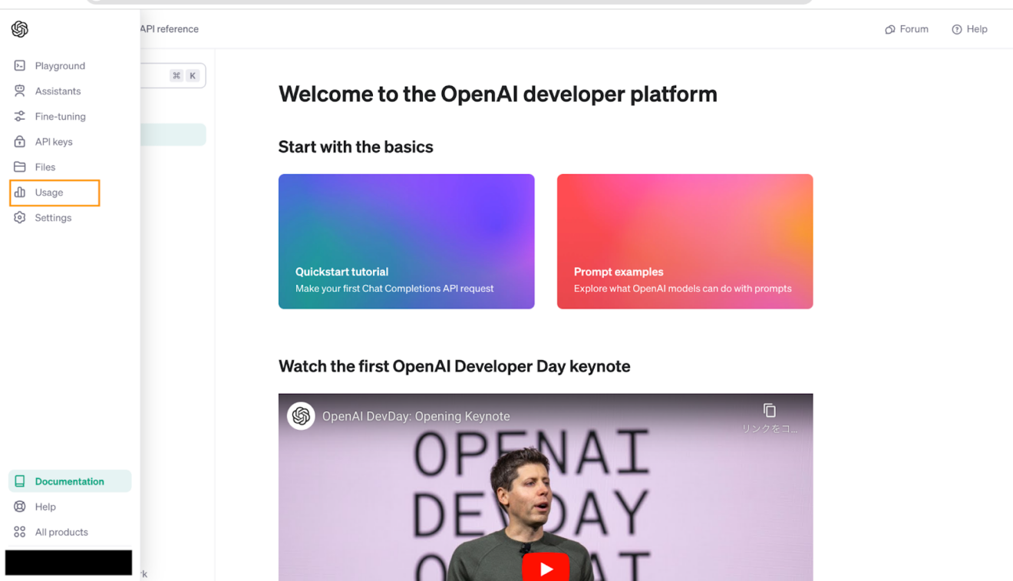
Task: Open the API keys page
Action: tap(57, 141)
